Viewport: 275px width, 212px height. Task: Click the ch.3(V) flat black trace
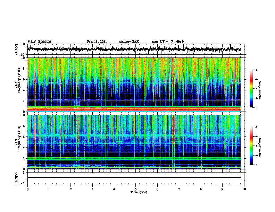(x=134, y=177)
